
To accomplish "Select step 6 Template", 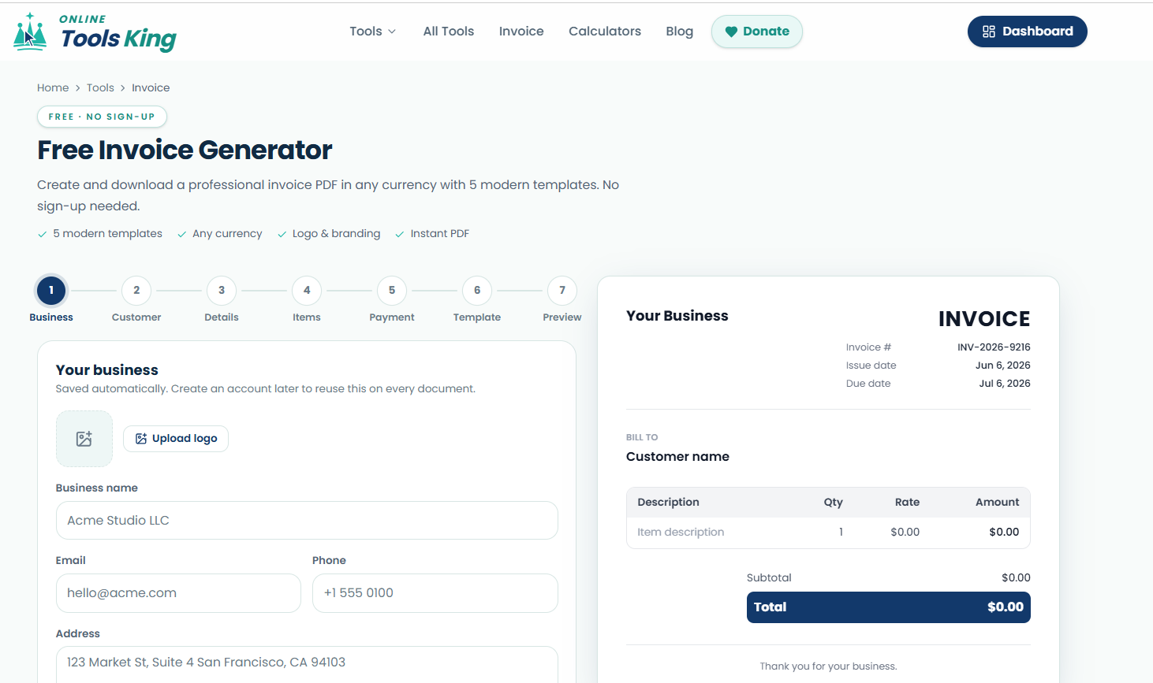I will tap(477, 291).
